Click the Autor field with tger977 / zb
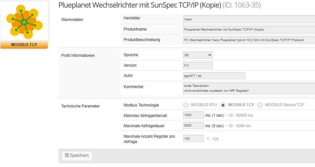315x167 pixels. click(x=214, y=76)
